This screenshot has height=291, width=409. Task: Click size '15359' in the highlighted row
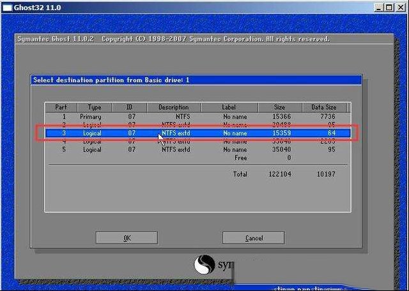(x=282, y=133)
